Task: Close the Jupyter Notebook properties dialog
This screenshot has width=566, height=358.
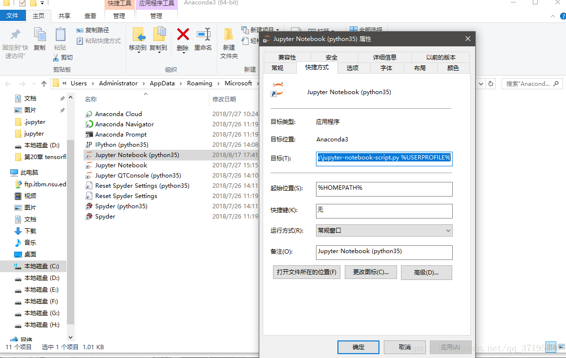Action: pos(467,39)
